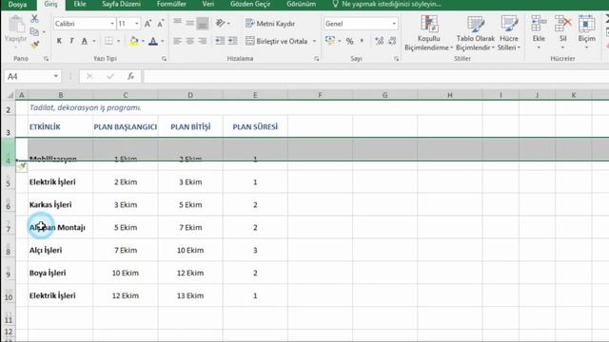Open the Genel number format dropdown
This screenshot has height=342, width=609.
pyautogui.click(x=394, y=24)
